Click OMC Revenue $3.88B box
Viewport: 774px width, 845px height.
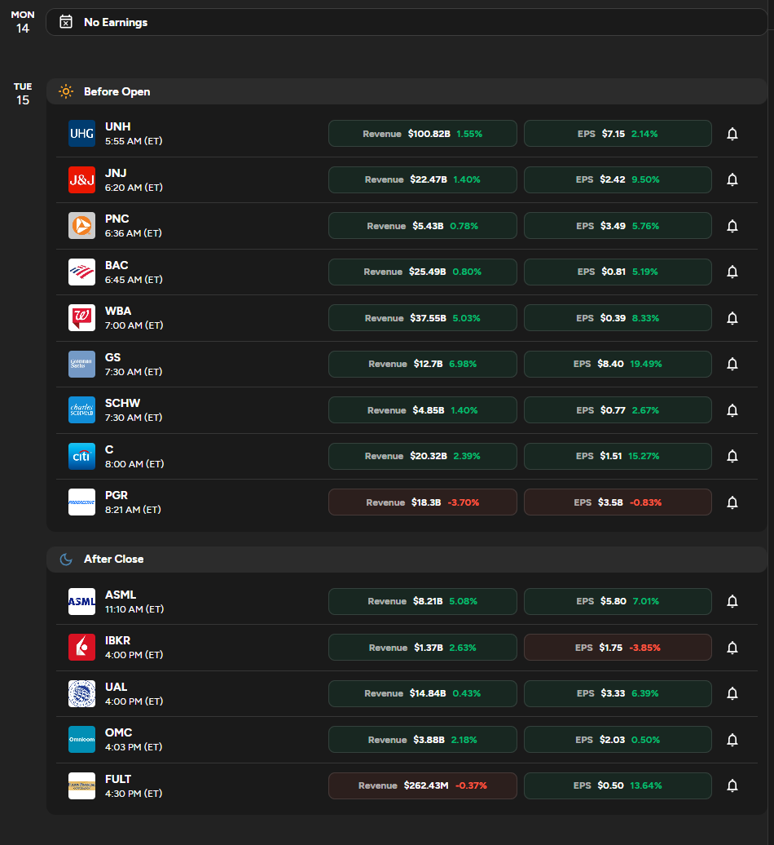[x=423, y=739]
